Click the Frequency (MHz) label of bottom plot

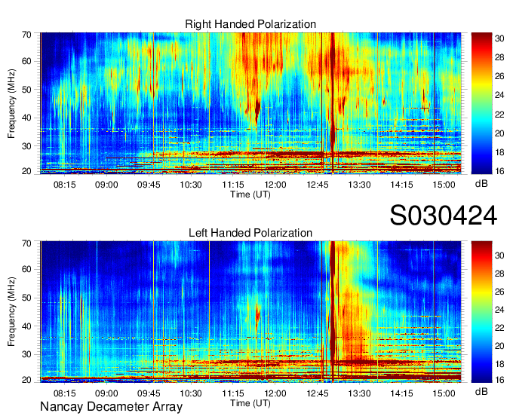click(x=11, y=312)
